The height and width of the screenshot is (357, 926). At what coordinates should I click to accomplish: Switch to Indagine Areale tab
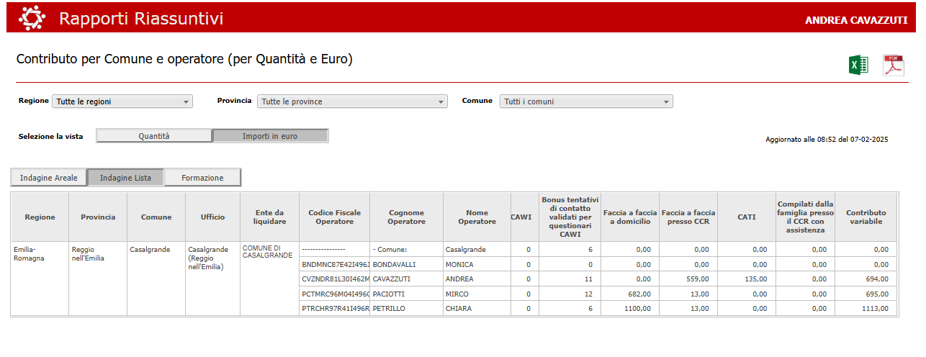pyautogui.click(x=48, y=178)
